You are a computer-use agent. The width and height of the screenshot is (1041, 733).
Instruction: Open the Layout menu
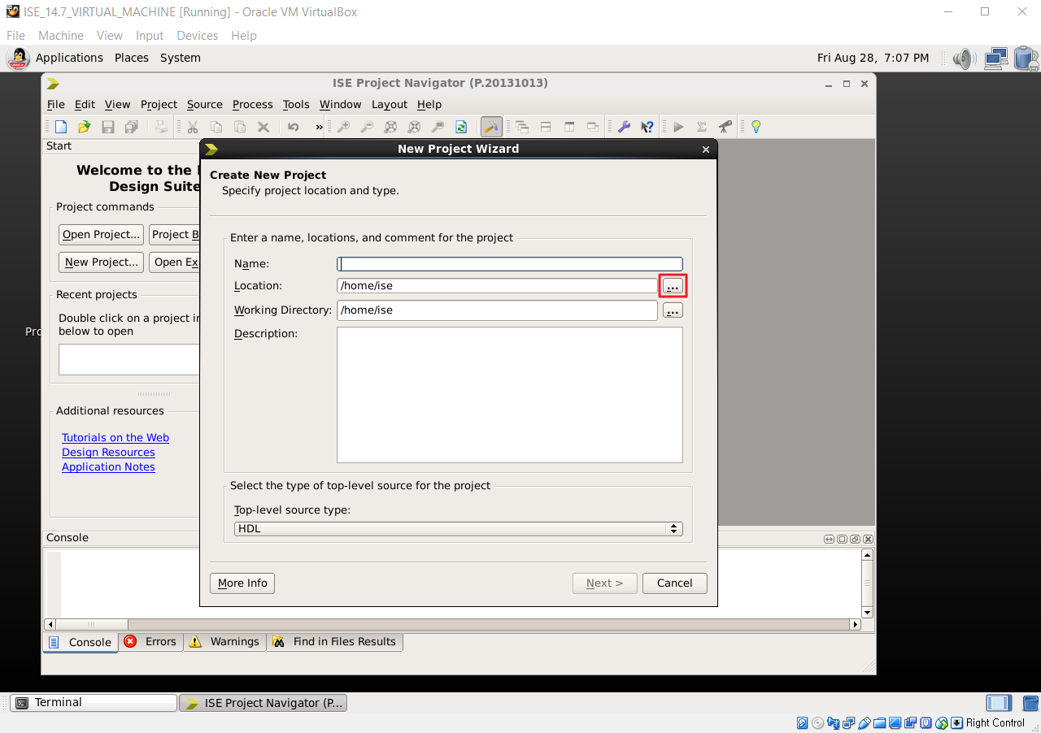click(x=390, y=104)
